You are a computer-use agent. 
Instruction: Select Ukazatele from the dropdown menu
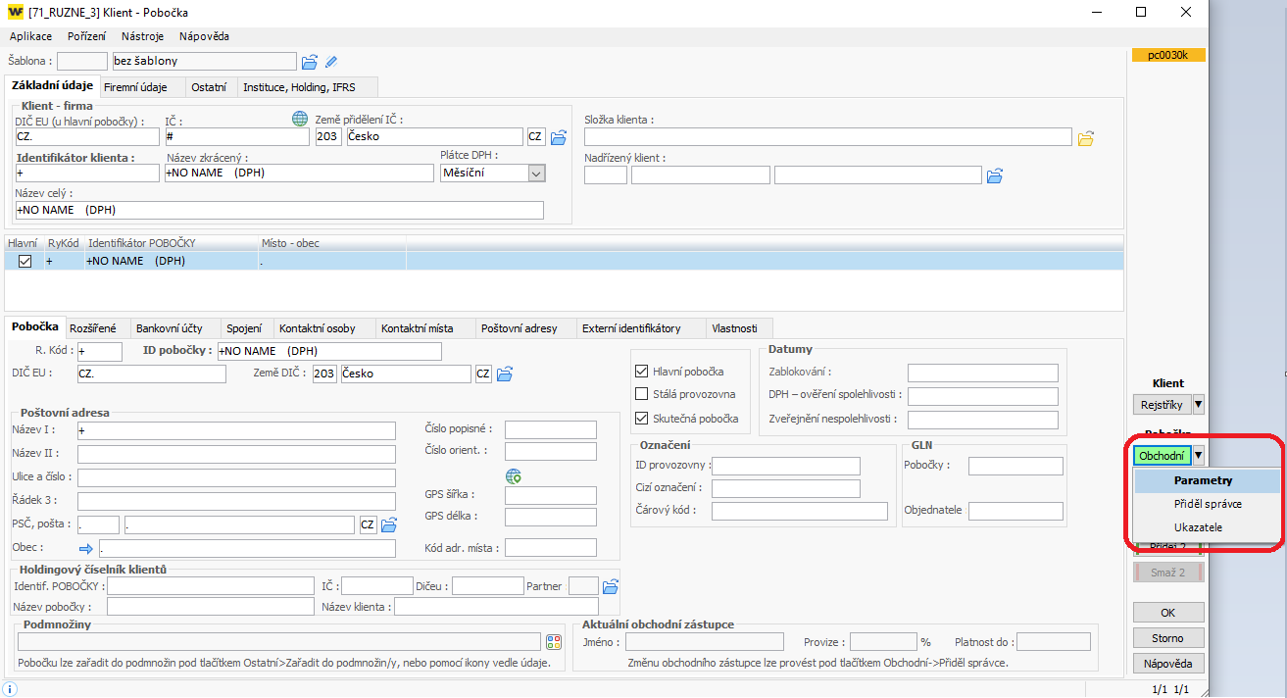1207,527
